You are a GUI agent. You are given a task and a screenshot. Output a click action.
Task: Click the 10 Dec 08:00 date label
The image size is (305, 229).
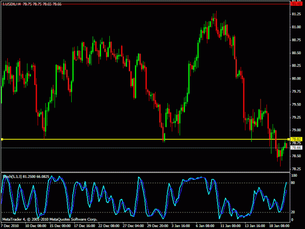36,226
